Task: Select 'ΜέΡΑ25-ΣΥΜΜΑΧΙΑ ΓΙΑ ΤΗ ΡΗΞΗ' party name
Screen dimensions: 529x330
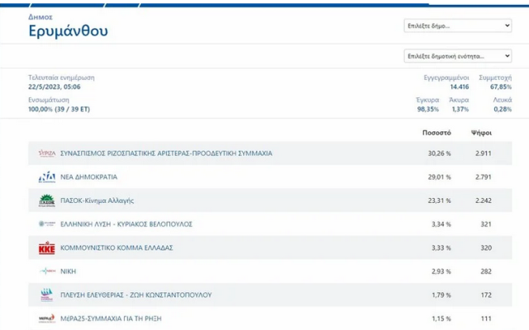Action: (111, 318)
